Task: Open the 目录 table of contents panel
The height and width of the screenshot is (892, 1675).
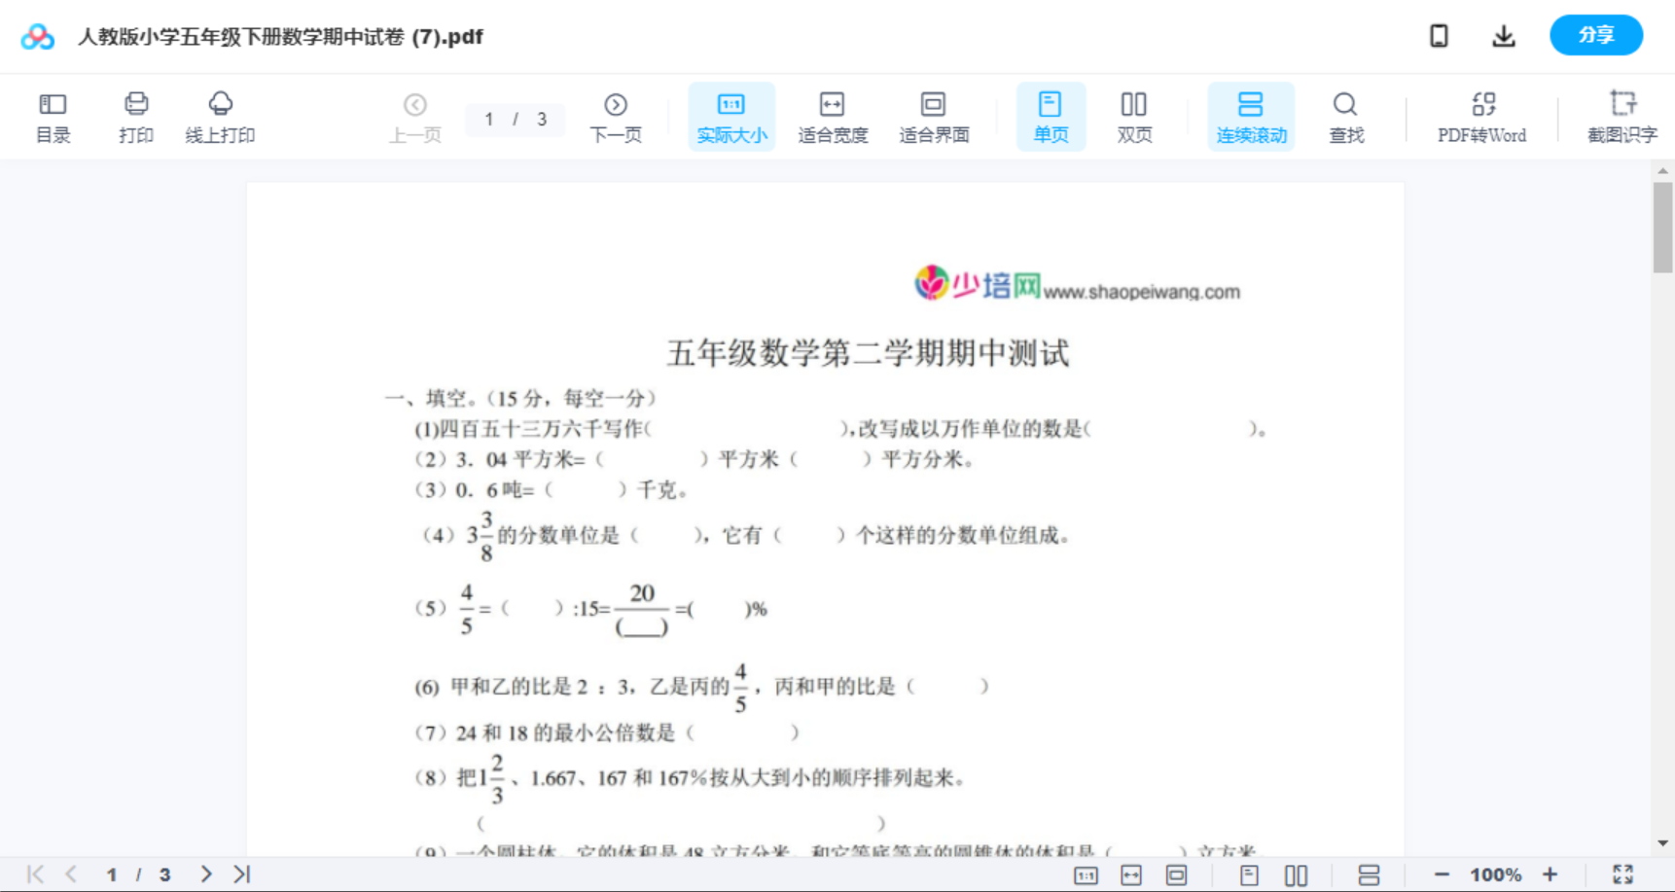Action: tap(53, 116)
